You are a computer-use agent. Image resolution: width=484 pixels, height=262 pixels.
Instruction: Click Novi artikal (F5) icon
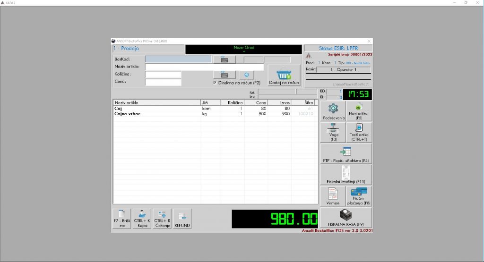click(x=359, y=111)
